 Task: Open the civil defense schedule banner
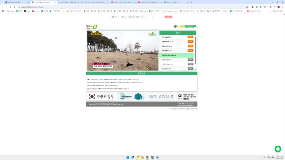[x=101, y=96]
